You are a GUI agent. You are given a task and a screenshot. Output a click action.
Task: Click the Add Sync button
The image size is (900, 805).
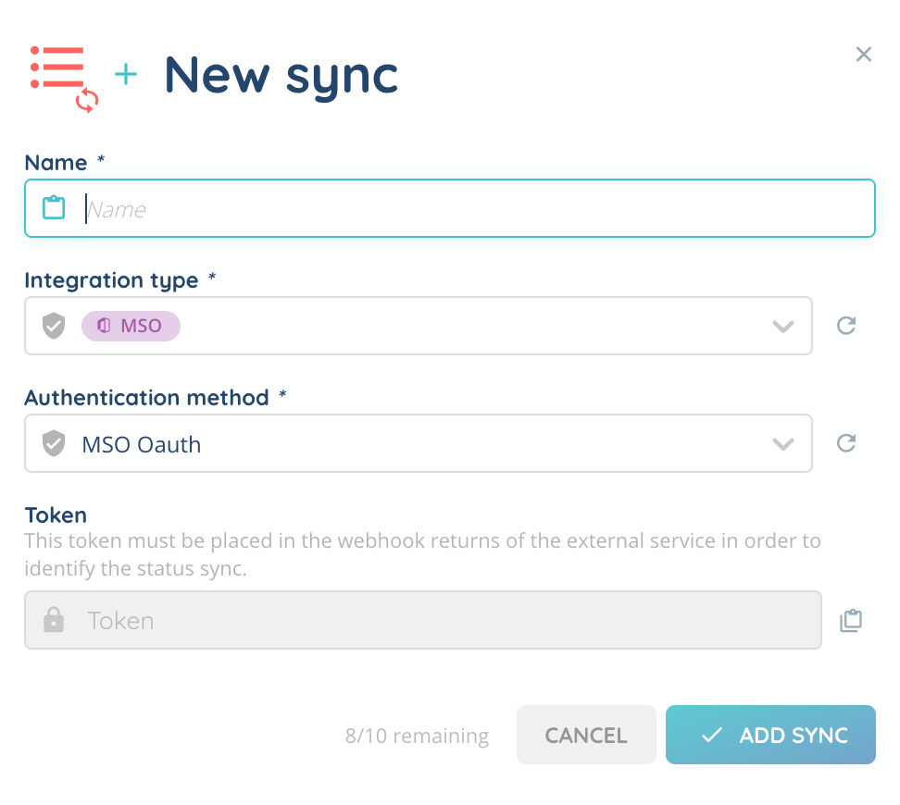pyautogui.click(x=770, y=736)
